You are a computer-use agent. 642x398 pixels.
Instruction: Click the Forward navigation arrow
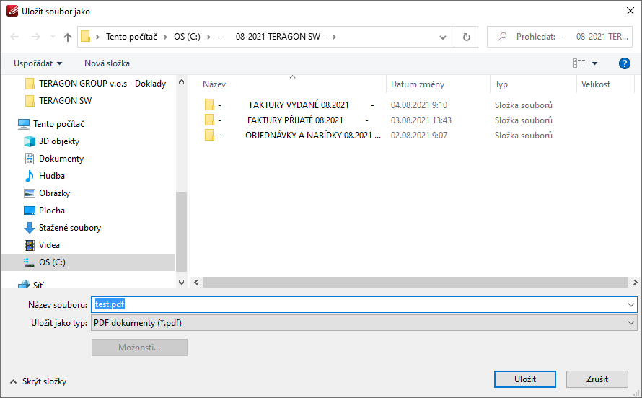[36, 37]
